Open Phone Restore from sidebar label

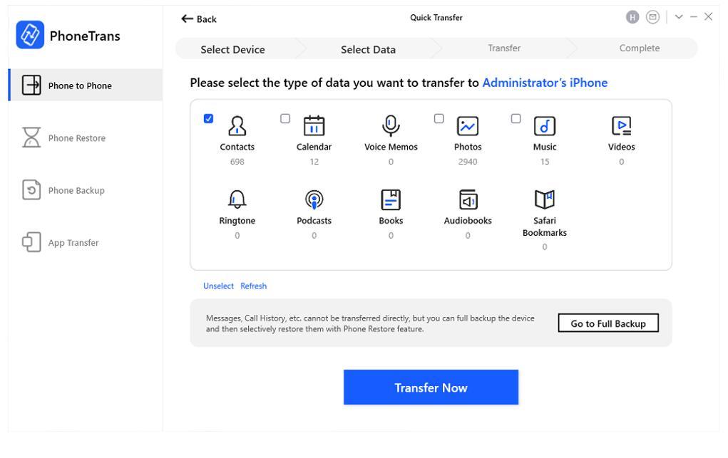coord(76,137)
